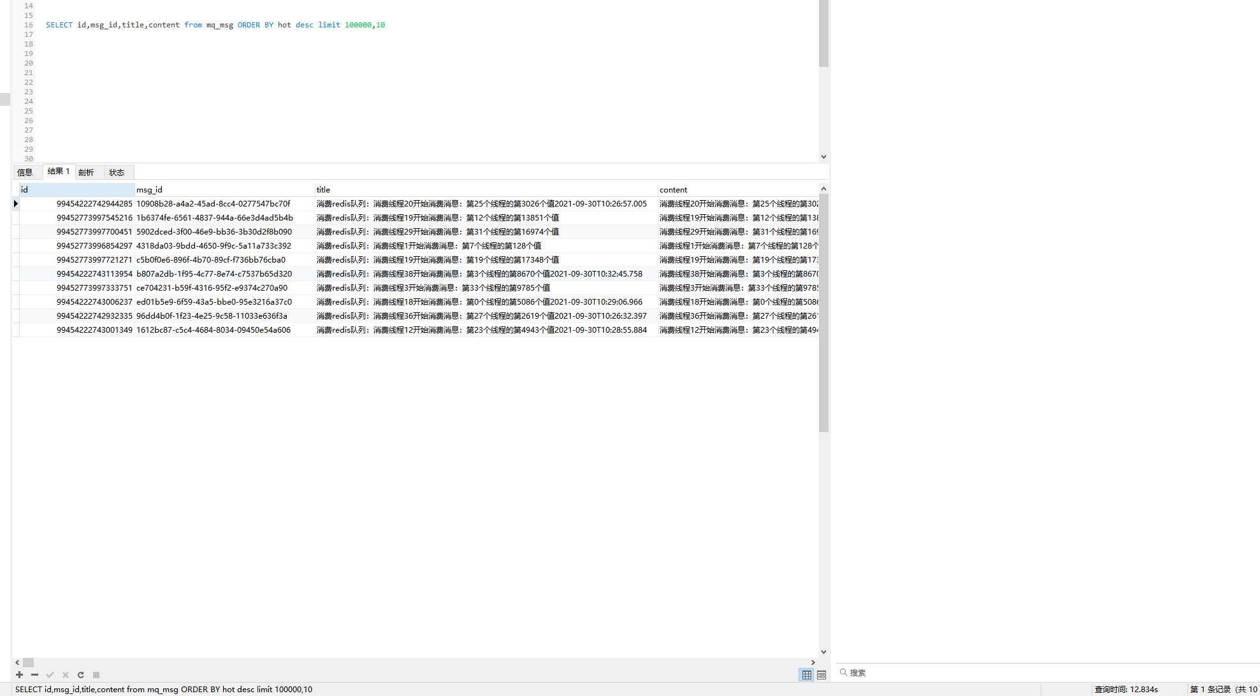Click the search magnifier icon
The width and height of the screenshot is (1260, 696).
pyautogui.click(x=843, y=672)
